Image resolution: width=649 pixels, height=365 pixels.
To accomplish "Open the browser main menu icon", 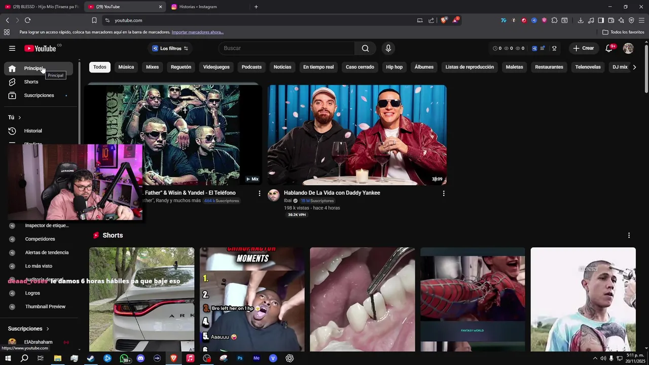I will click(x=642, y=20).
